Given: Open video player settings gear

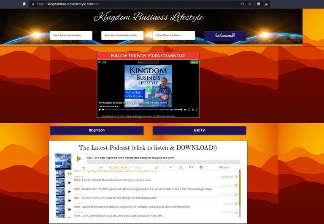Looking at the screenshot, I should pos(184,109).
